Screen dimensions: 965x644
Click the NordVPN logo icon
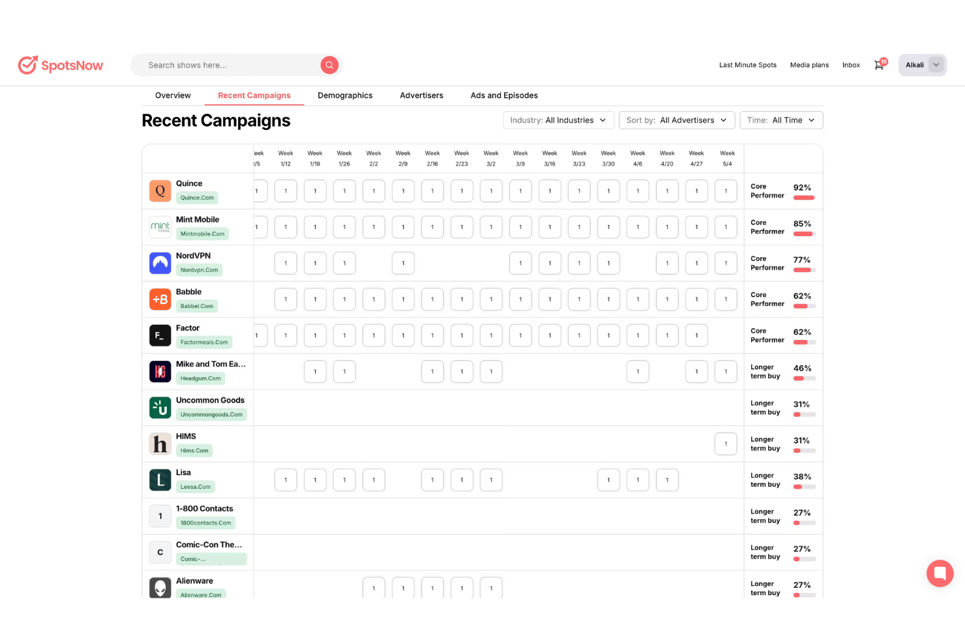pos(160,263)
